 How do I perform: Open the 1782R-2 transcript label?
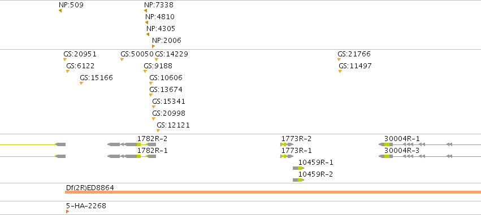(152, 139)
